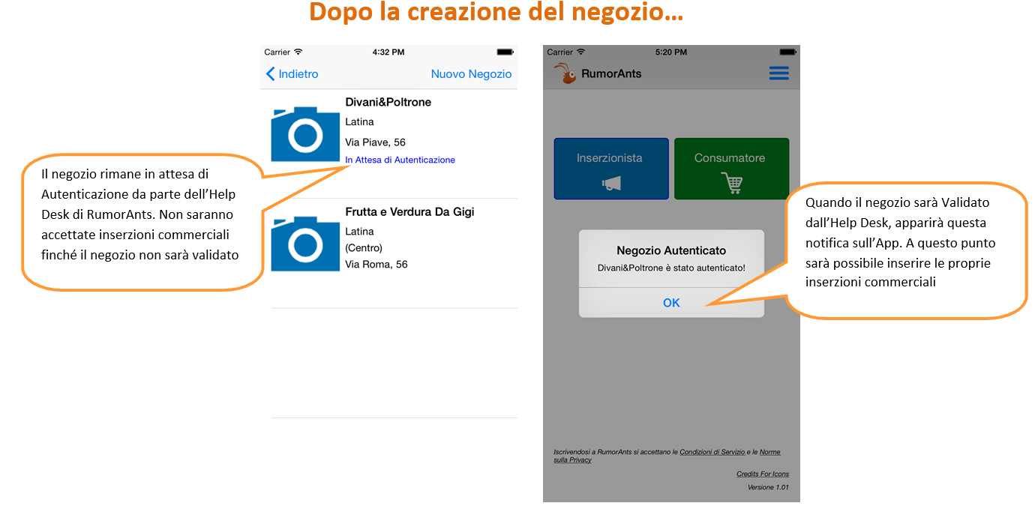The image size is (1035, 512).
Task: Choose the Inserzionista megaphone button
Action: tap(611, 169)
